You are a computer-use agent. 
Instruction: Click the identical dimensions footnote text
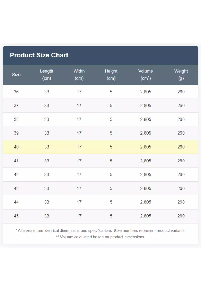pos(100,231)
